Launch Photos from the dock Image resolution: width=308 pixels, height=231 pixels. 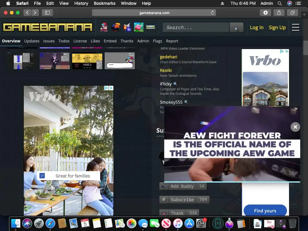click(131, 223)
